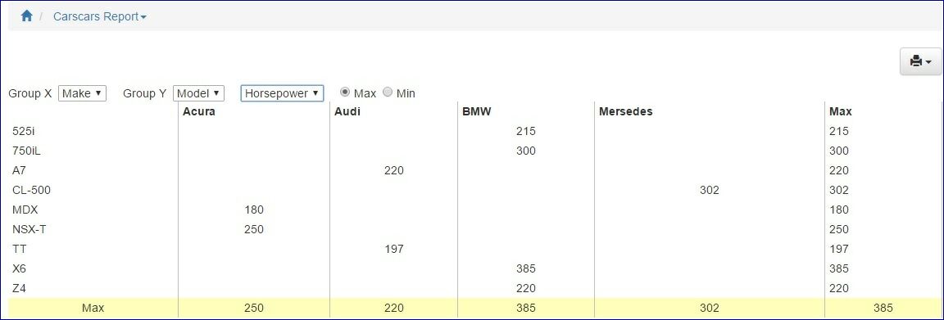Click the NSX-T Acura value 250
Viewport: 944px width, 320px height.
point(253,229)
